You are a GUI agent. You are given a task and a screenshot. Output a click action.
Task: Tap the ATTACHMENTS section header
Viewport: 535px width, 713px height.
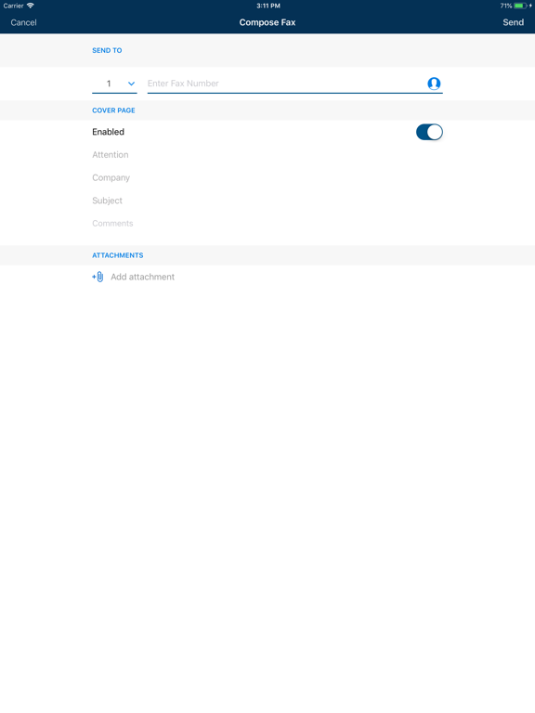tap(117, 255)
